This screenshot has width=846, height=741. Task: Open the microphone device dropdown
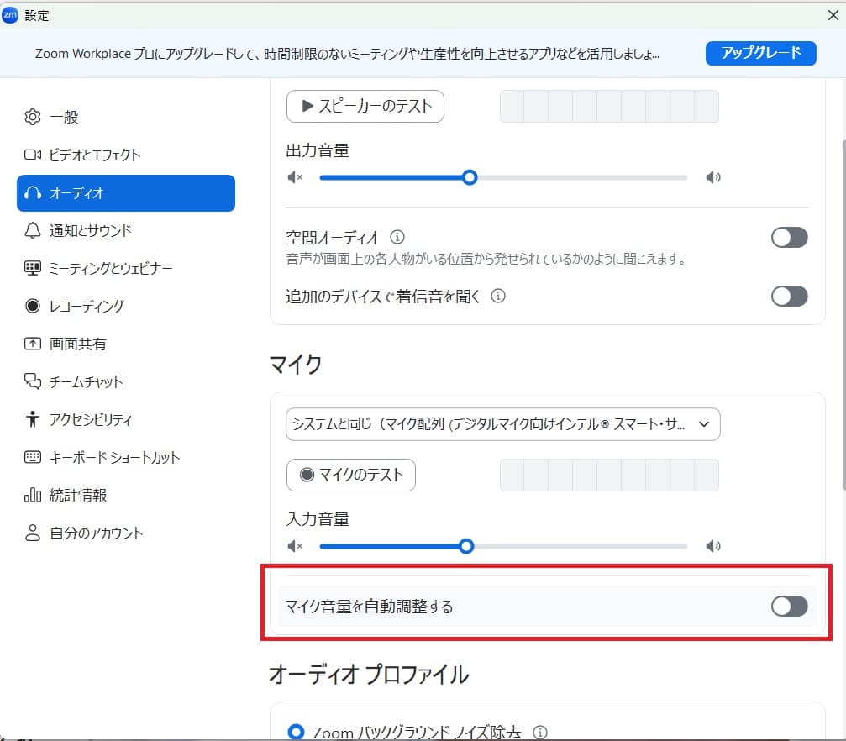(x=502, y=425)
